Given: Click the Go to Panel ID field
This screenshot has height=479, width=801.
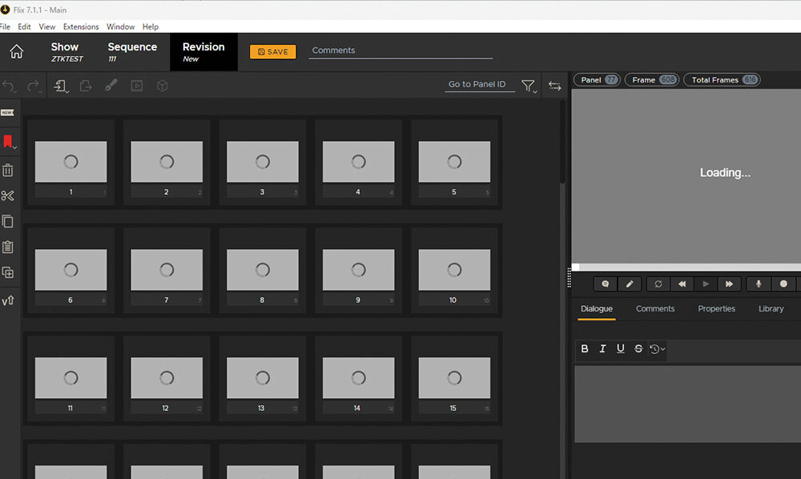Looking at the screenshot, I should [x=480, y=85].
